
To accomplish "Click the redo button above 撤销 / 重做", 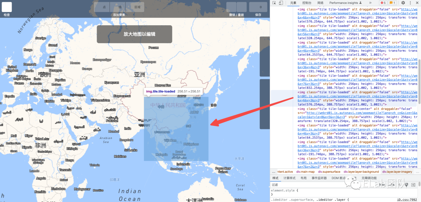I will [242, 7].
